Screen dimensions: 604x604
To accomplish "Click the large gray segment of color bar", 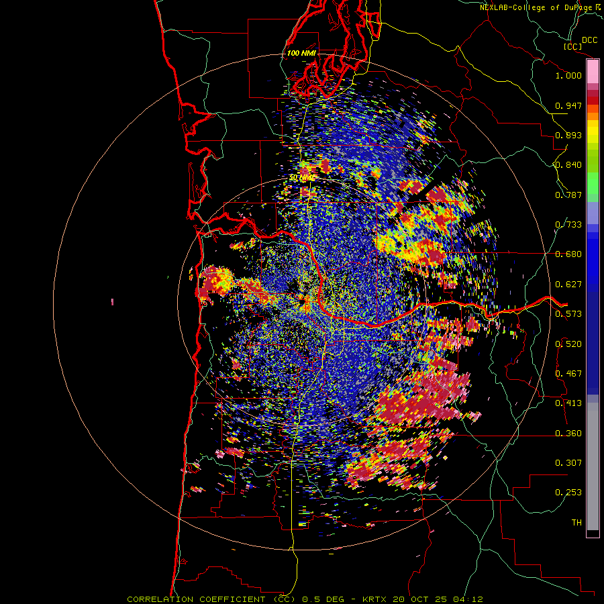I will (x=593, y=466).
